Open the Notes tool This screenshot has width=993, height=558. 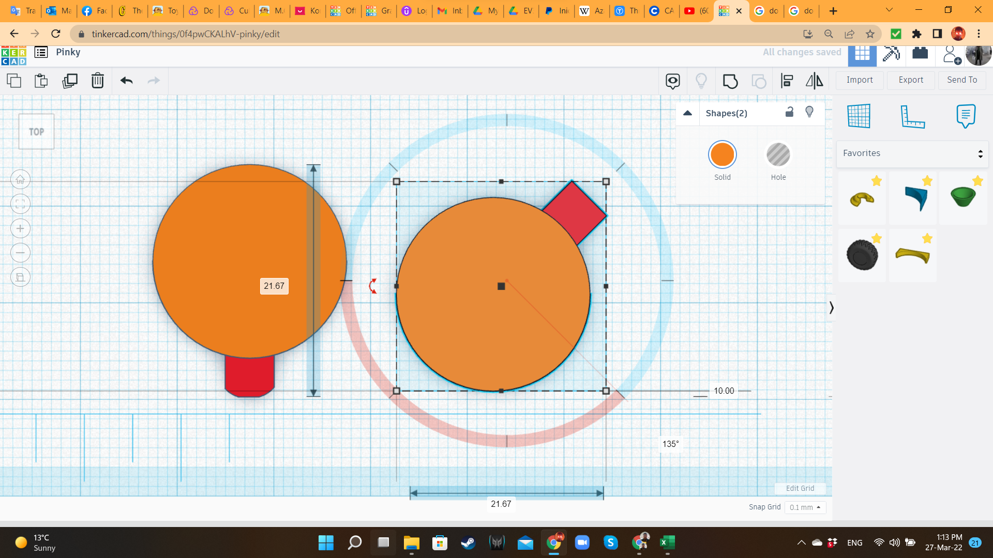click(966, 116)
